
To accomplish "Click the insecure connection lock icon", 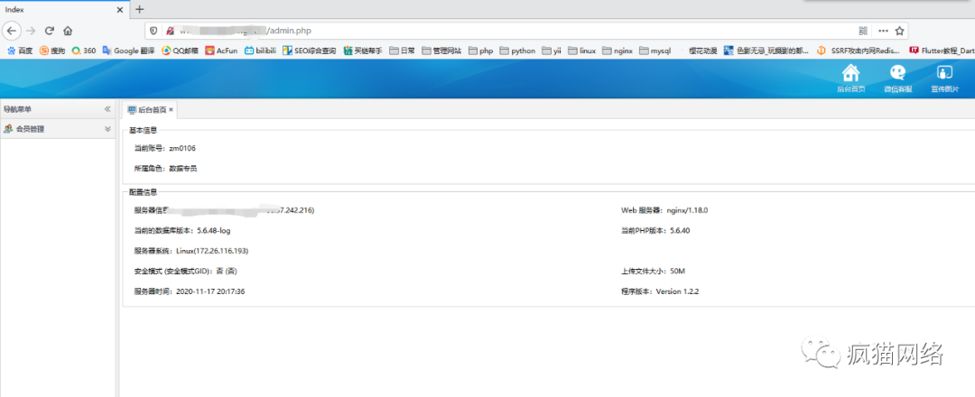I will (x=169, y=31).
